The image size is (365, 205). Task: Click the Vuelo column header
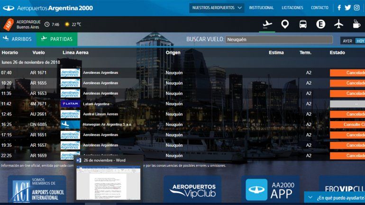click(39, 53)
